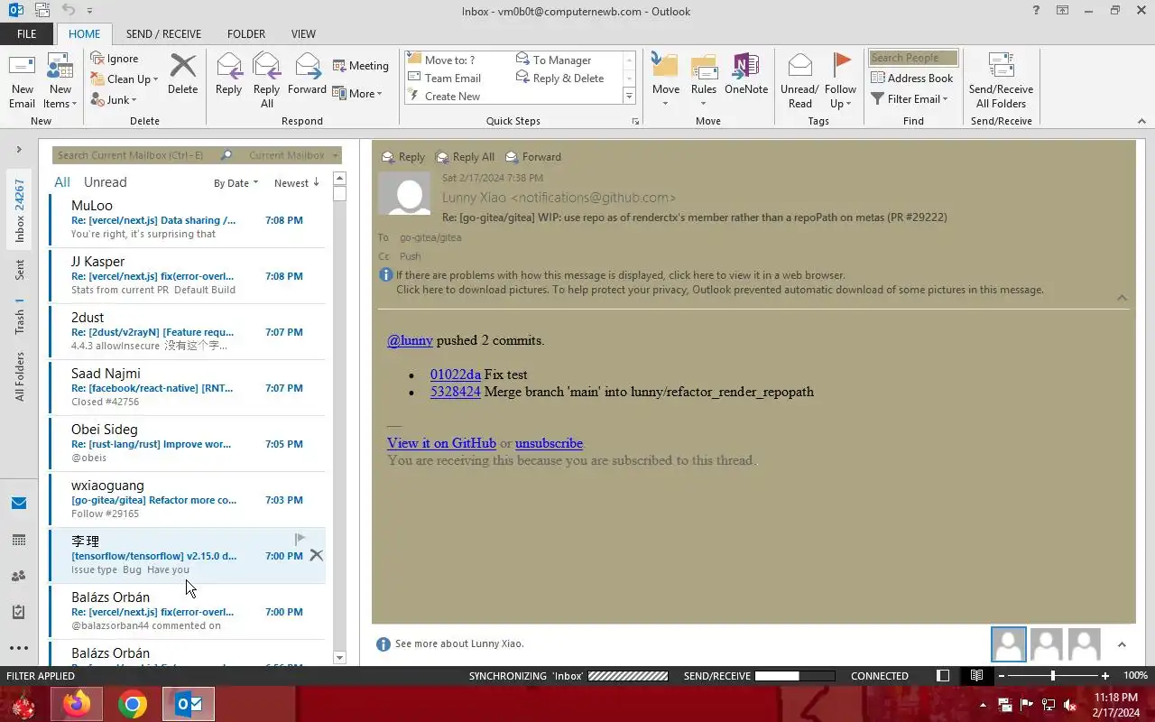Viewport: 1155px width, 722px height.
Task: Click Reply in the reading pane
Action: click(403, 156)
